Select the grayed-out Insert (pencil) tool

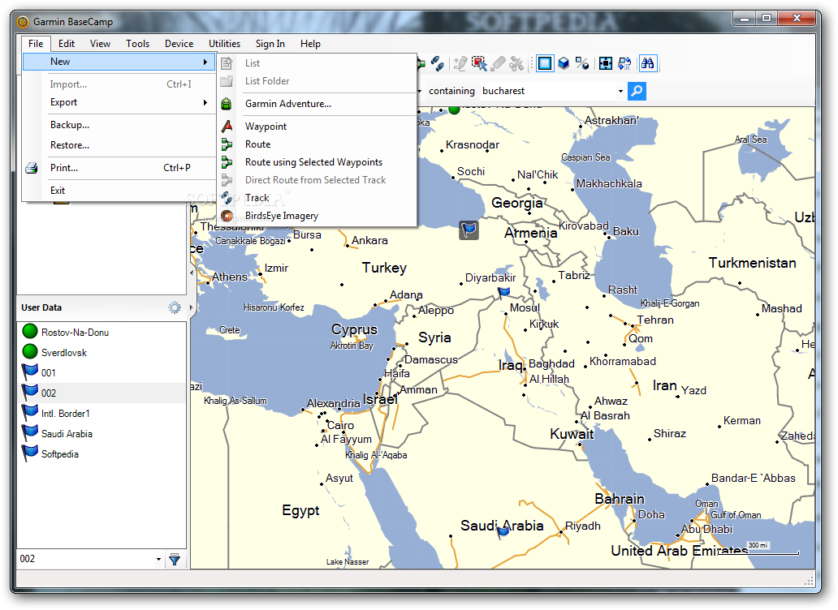[460, 63]
